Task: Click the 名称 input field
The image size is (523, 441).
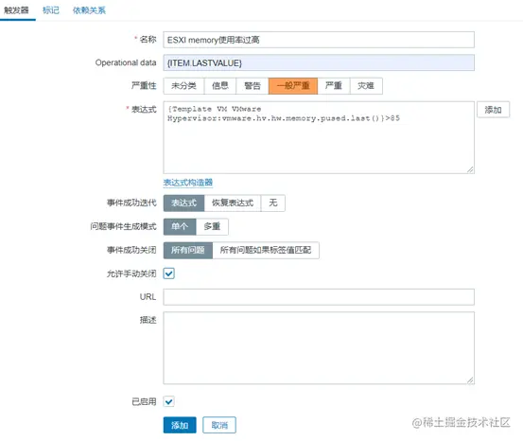Action: click(319, 40)
